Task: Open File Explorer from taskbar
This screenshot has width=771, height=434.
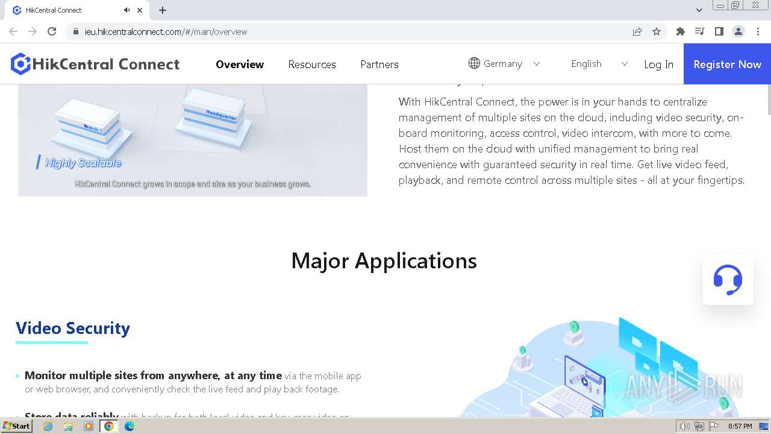Action: point(69,426)
